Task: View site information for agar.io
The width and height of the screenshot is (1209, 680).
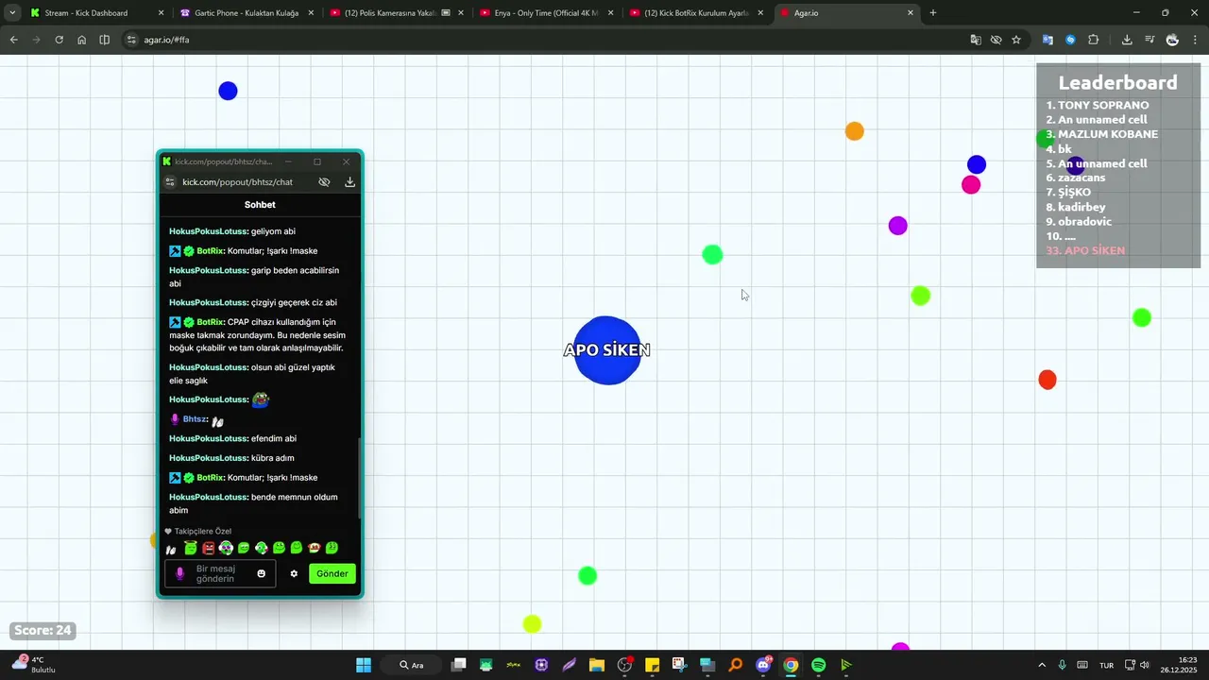Action: click(x=132, y=40)
